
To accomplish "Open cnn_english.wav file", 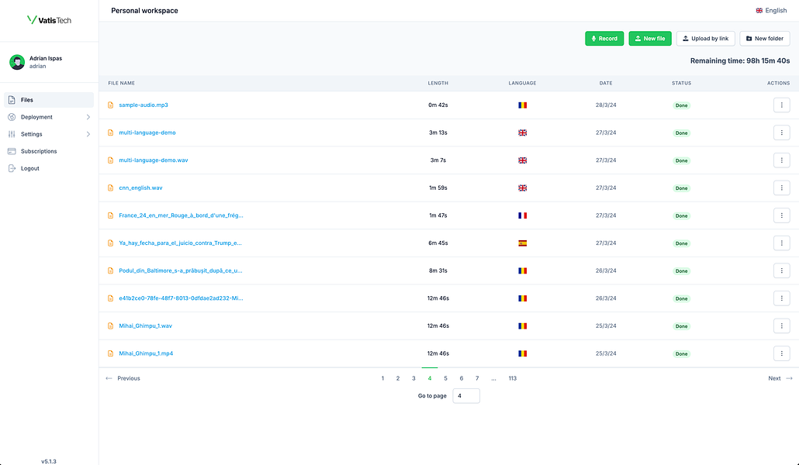I will click(x=140, y=188).
